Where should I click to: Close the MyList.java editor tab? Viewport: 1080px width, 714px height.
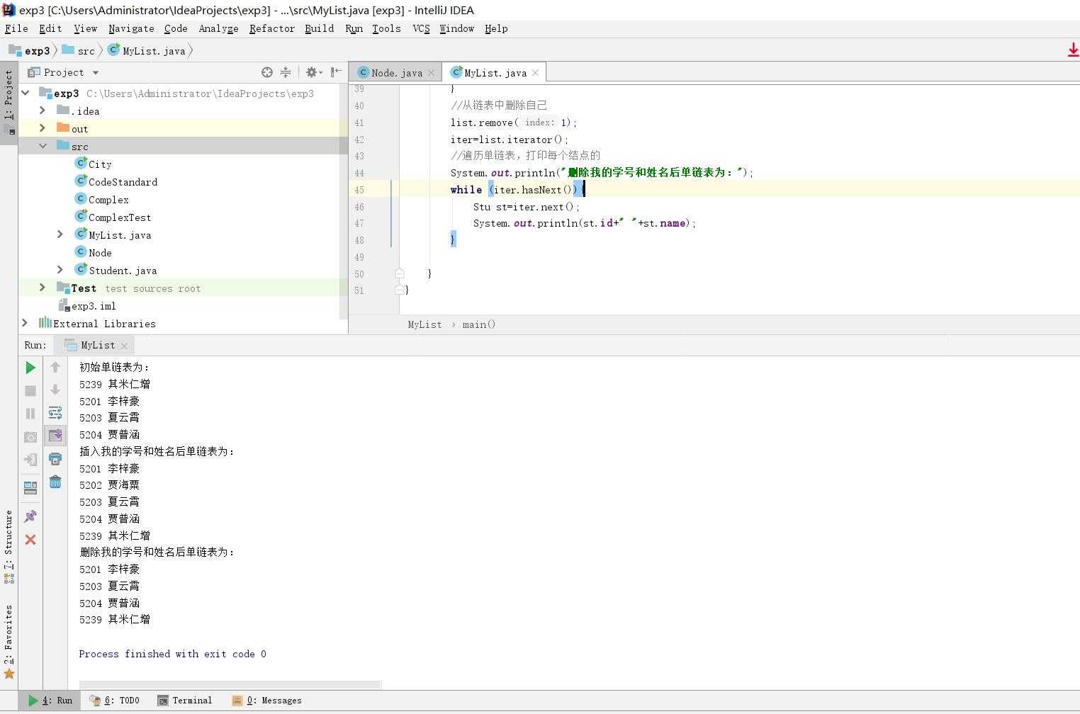coord(535,73)
